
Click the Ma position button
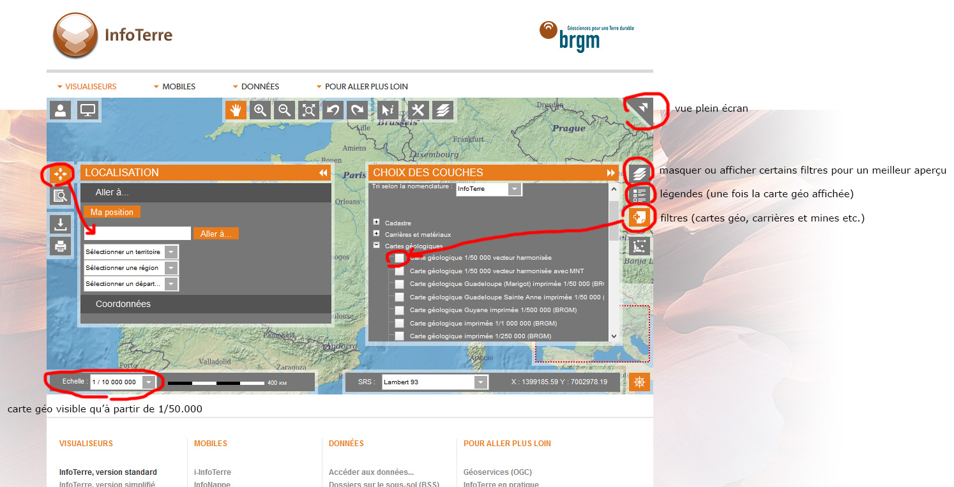click(112, 212)
